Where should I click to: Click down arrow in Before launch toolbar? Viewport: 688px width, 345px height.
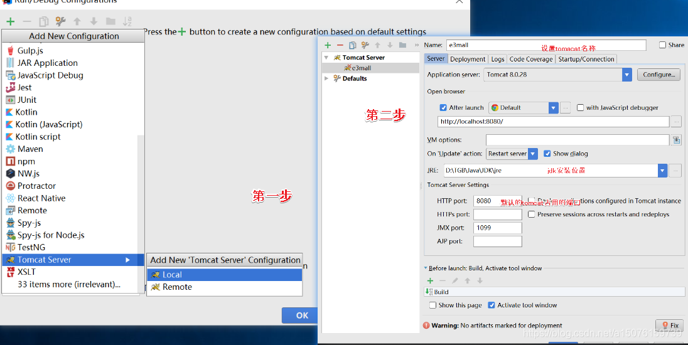(x=480, y=280)
